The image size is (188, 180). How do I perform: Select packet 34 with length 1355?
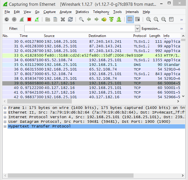click(91, 60)
